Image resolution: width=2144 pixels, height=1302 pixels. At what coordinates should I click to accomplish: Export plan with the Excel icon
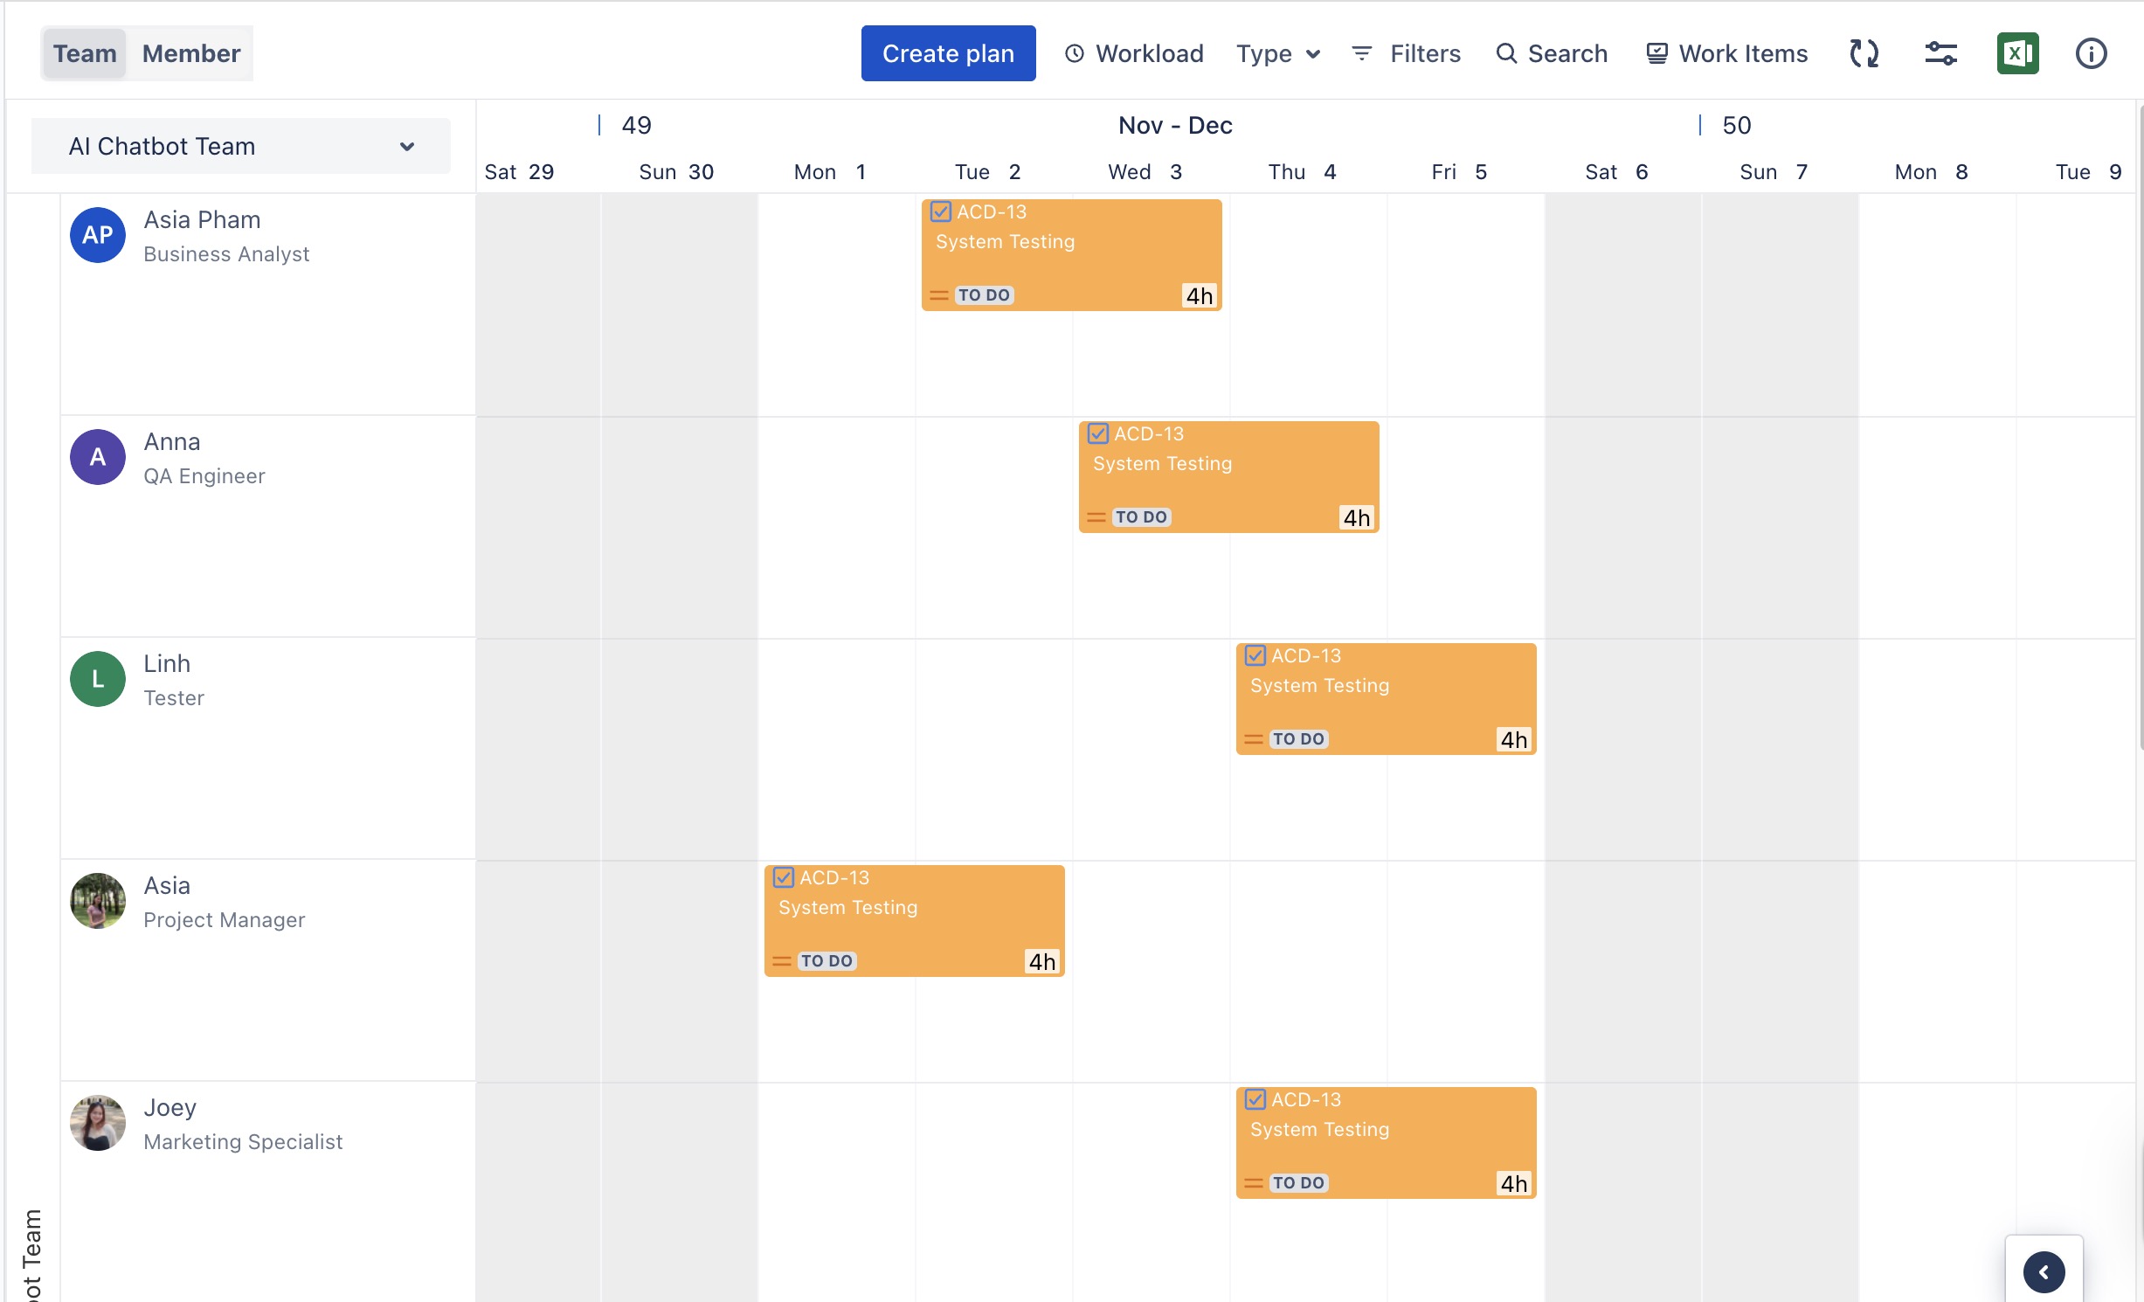tap(2017, 53)
